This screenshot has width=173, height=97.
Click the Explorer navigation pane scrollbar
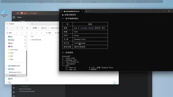(26, 63)
